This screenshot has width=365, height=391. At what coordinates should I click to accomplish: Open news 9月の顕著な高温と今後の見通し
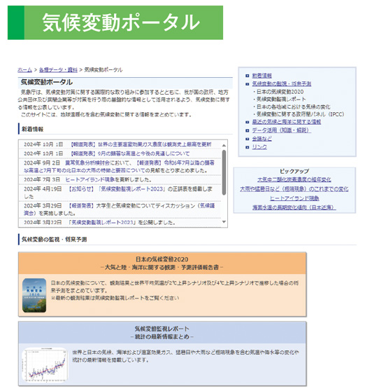(x=129, y=153)
